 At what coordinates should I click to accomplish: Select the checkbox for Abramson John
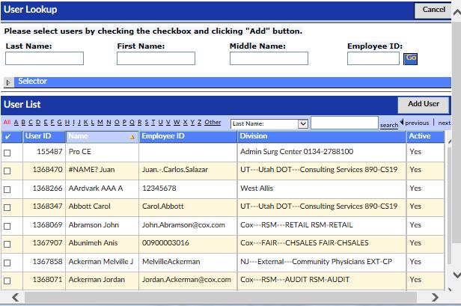tap(7, 224)
